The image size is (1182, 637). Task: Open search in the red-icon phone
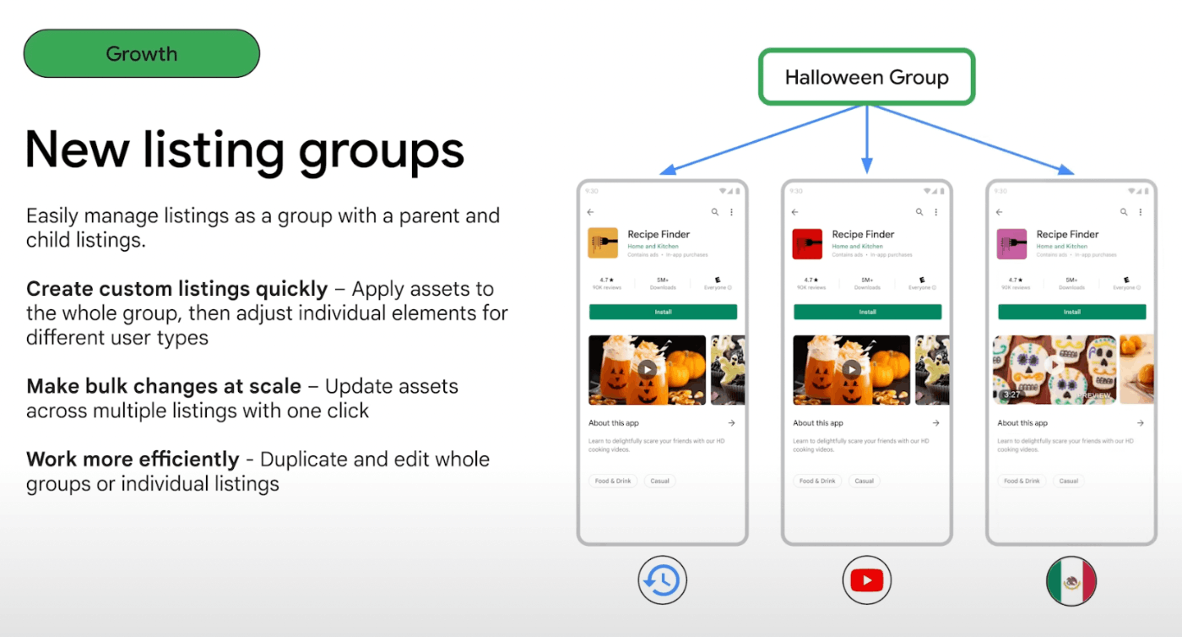pyautogui.click(x=919, y=212)
